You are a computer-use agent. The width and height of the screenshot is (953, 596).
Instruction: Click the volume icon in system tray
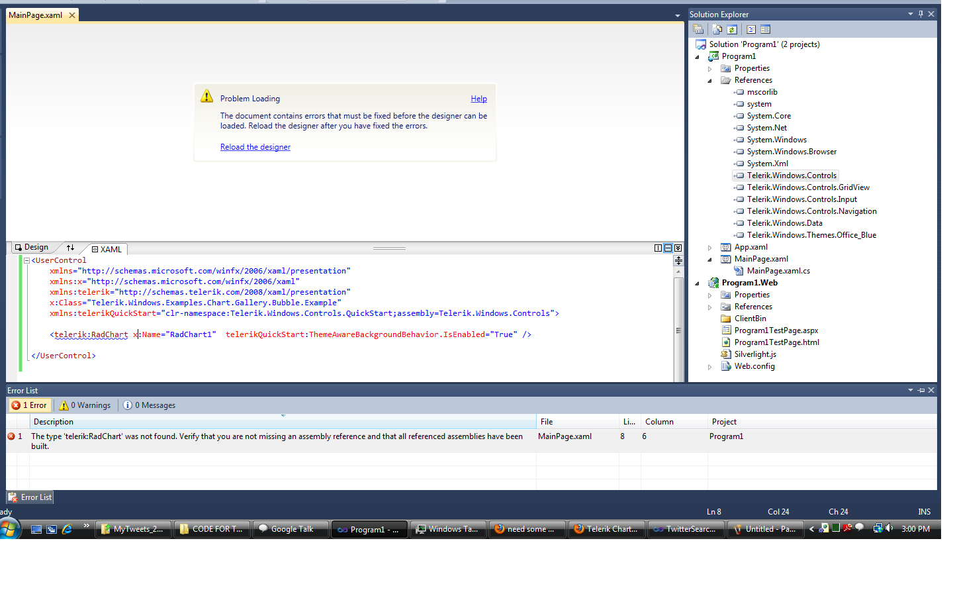pyautogui.click(x=889, y=528)
